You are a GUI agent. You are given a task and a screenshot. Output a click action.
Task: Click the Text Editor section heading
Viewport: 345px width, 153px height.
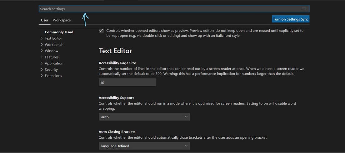[116, 51]
